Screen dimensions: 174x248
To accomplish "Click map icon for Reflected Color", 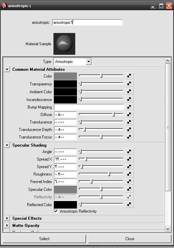I will point(129,204).
